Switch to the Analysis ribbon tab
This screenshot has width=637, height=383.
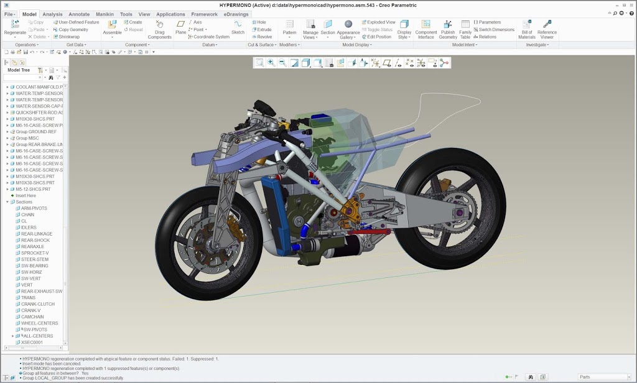click(x=52, y=14)
